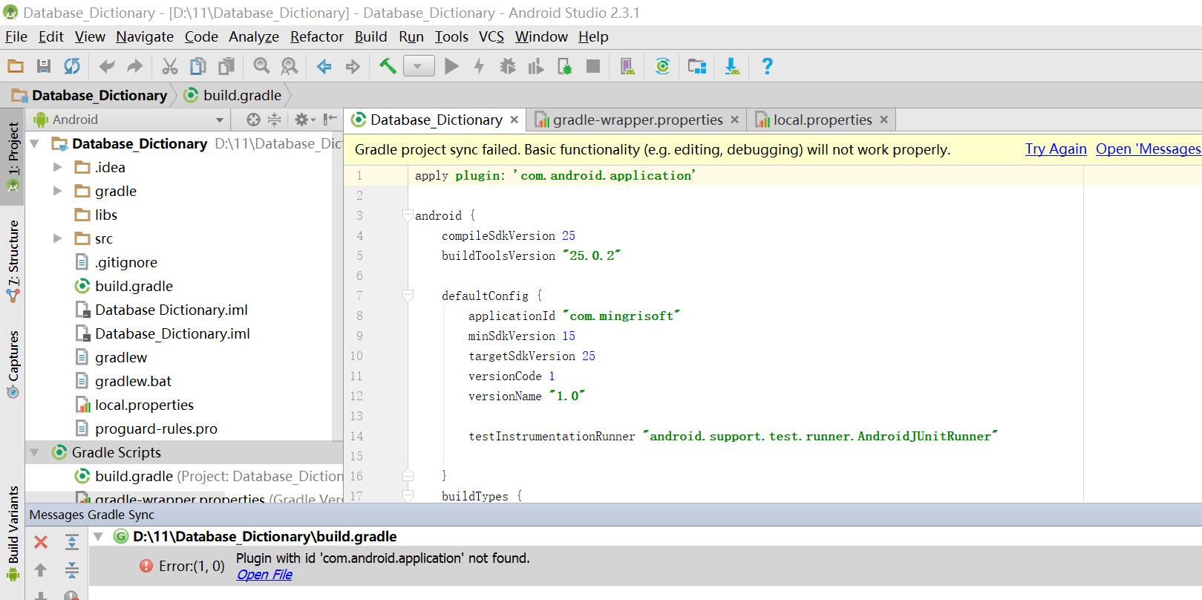Viewport: 1202px width, 600px height.
Task: Click the Previous Message up arrow
Action: point(41,570)
